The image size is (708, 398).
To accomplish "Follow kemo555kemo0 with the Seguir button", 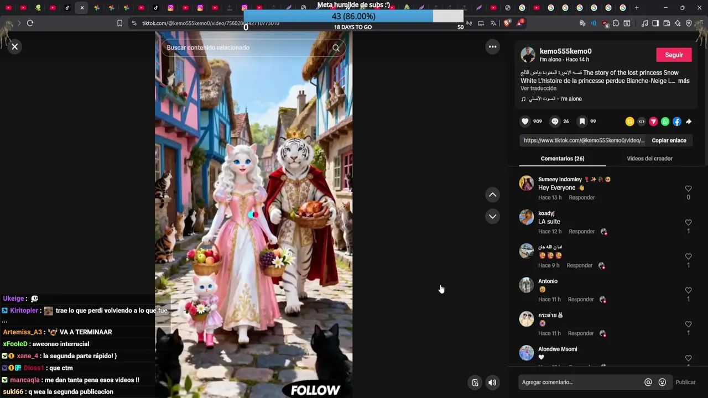I will coord(674,55).
